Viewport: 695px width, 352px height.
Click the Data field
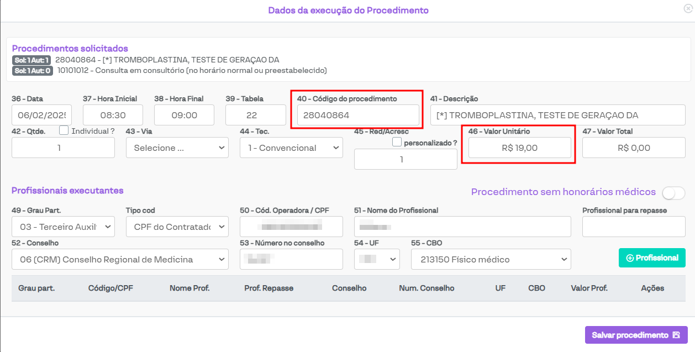(x=41, y=115)
